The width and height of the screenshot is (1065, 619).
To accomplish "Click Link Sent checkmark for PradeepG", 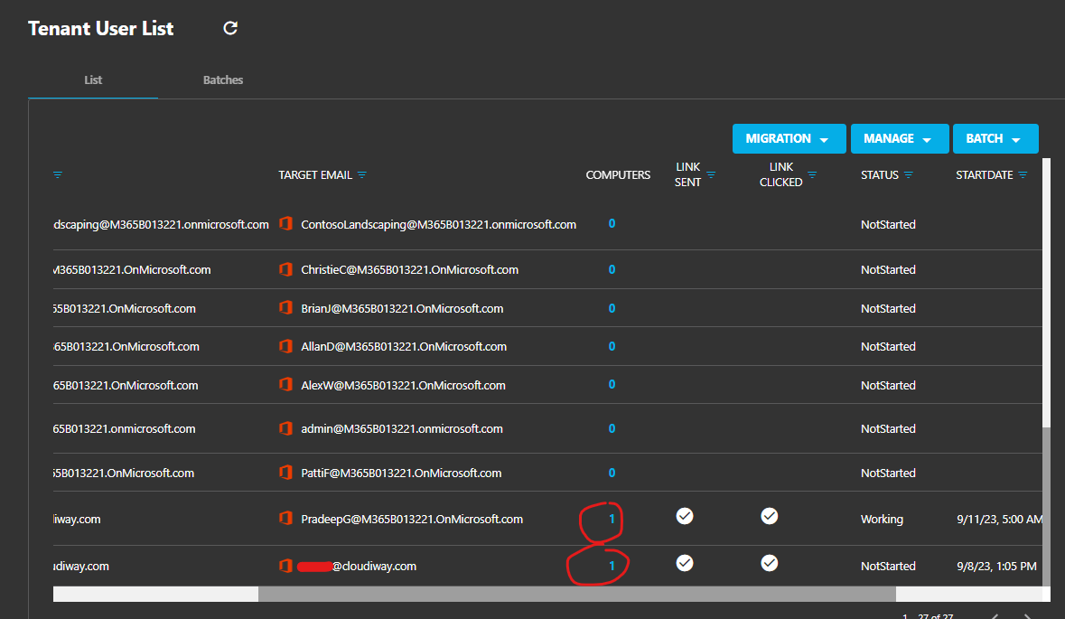I will pos(685,516).
